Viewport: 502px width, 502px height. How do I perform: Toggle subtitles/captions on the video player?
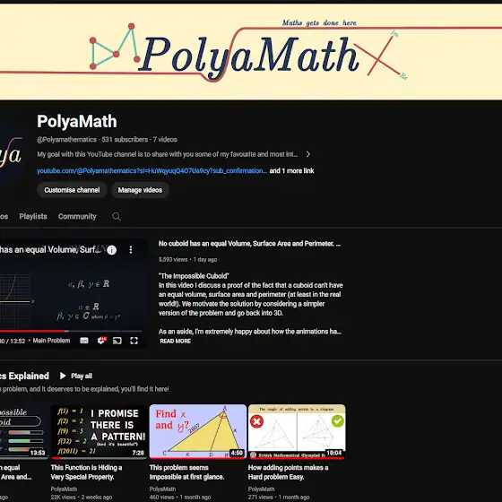click(x=84, y=341)
